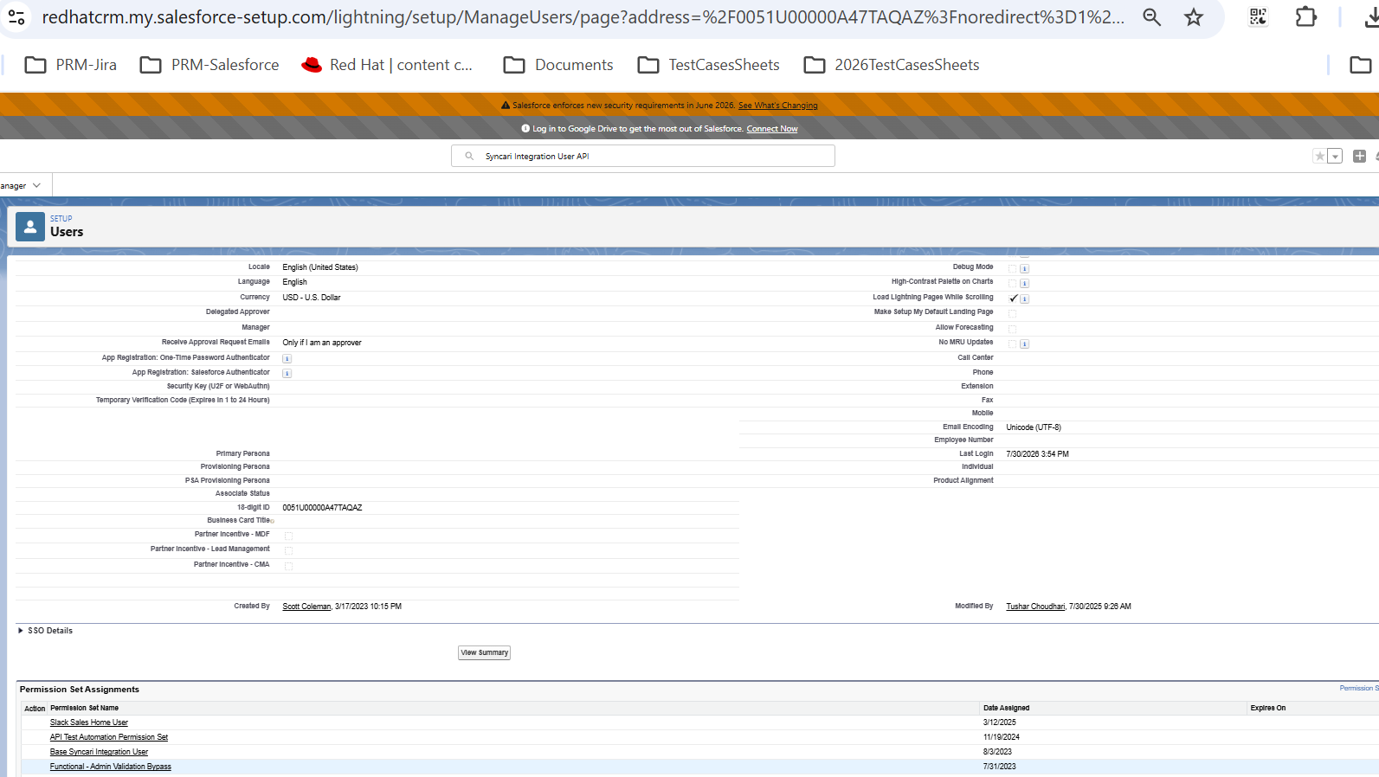Image resolution: width=1379 pixels, height=777 pixels.
Task: Click the Users setup avatar icon
Action: point(30,227)
